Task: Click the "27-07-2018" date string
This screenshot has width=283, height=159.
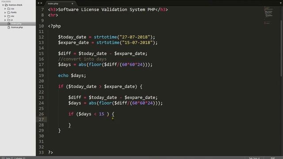Action: point(135,37)
